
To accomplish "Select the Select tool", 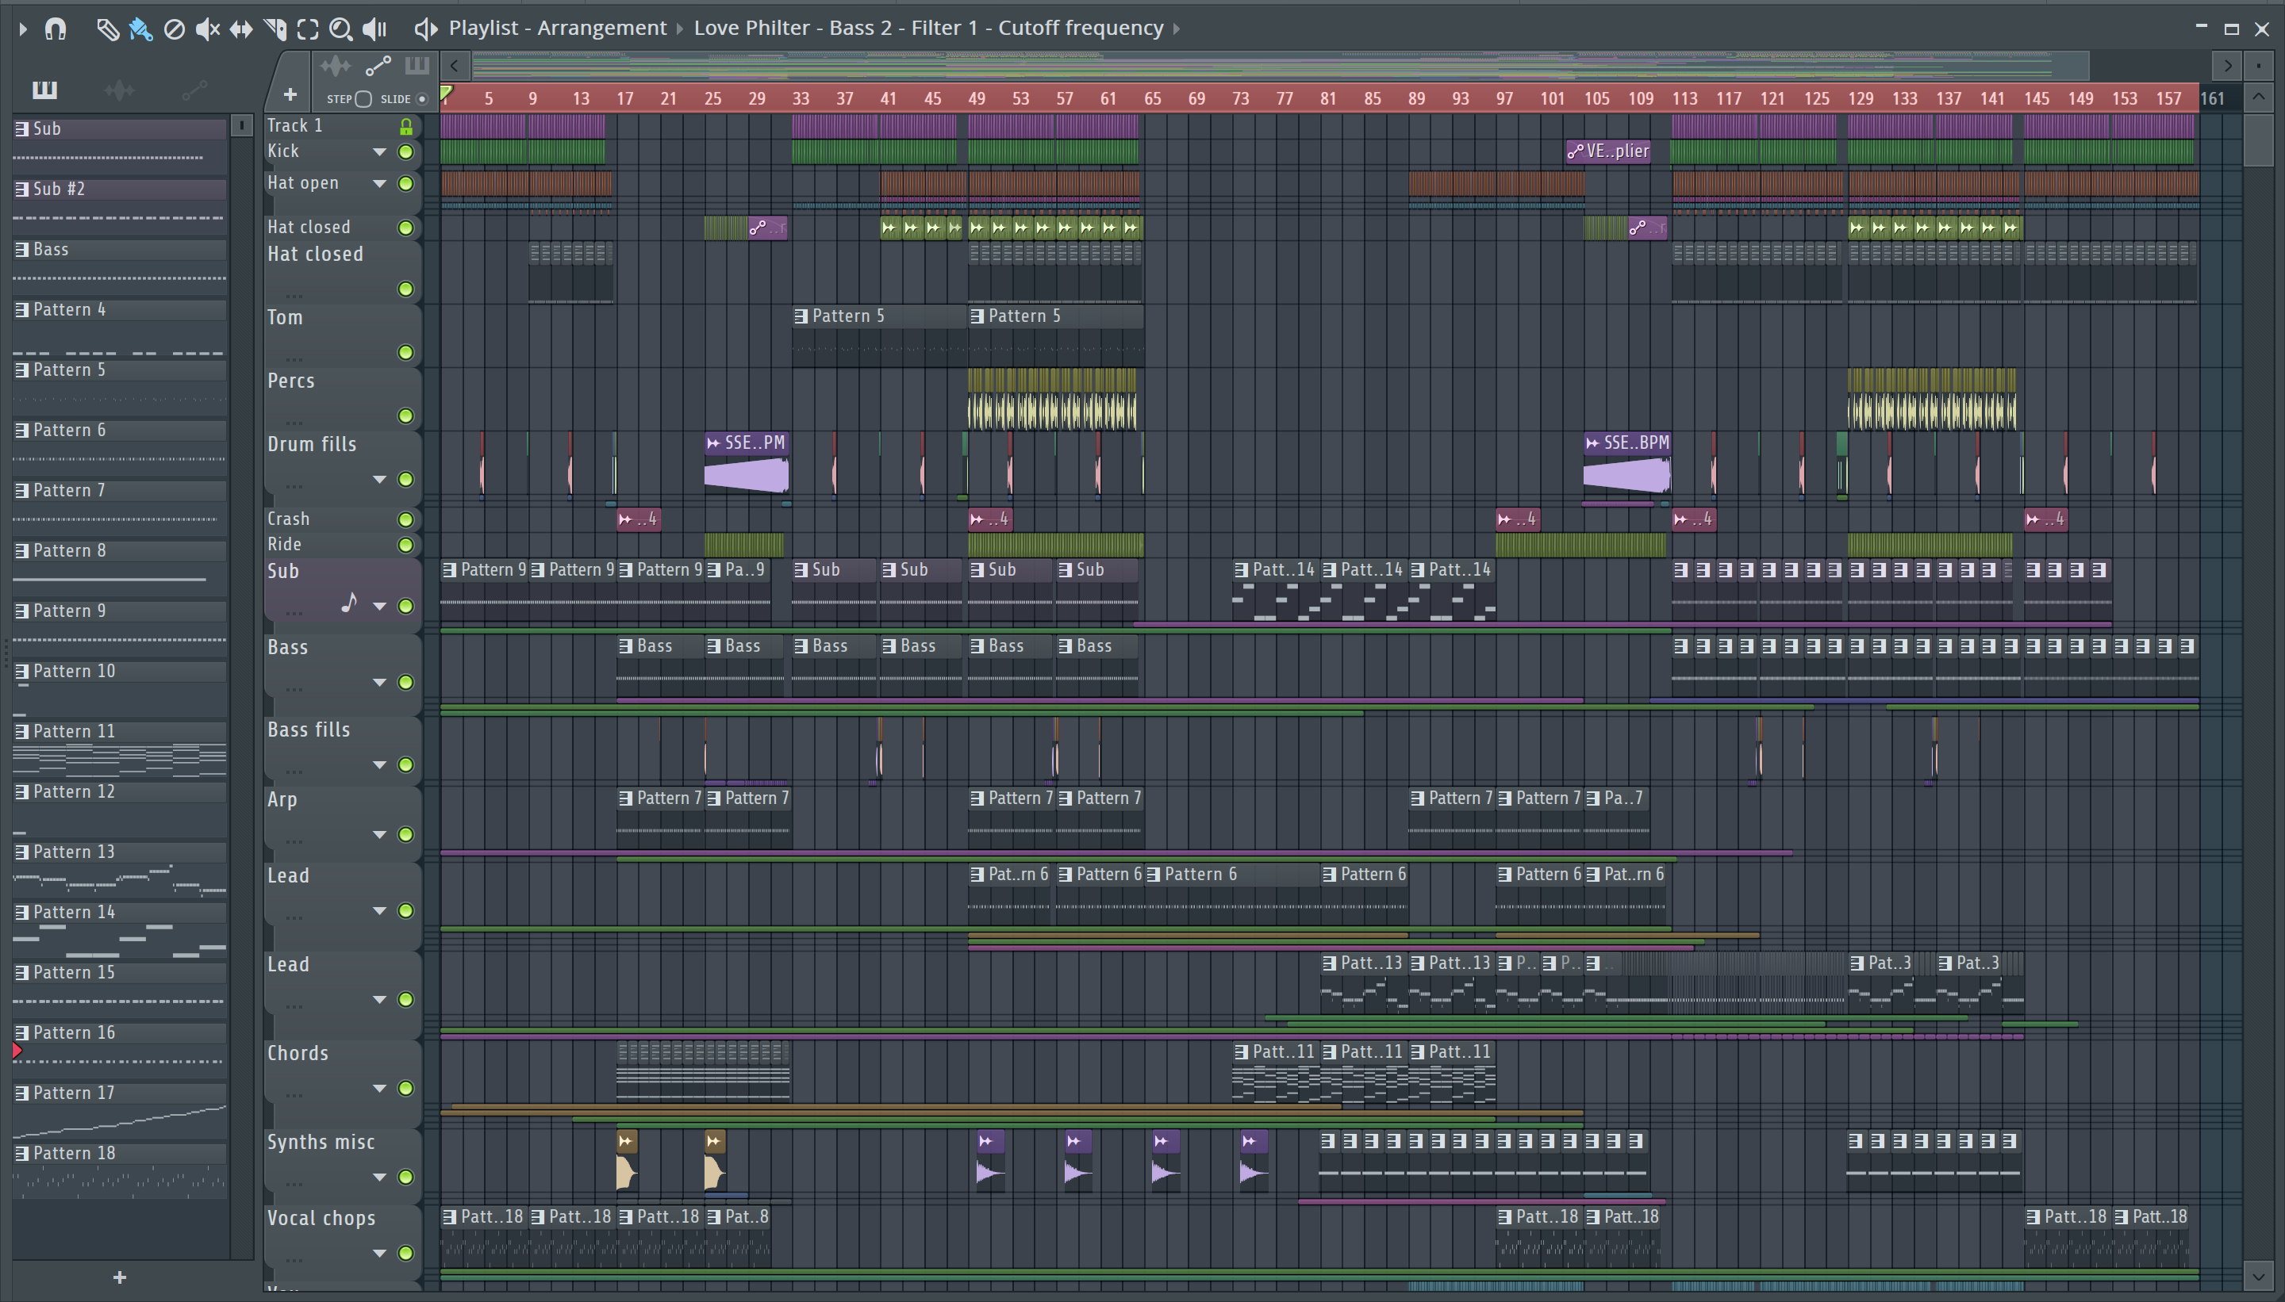I will (308, 29).
